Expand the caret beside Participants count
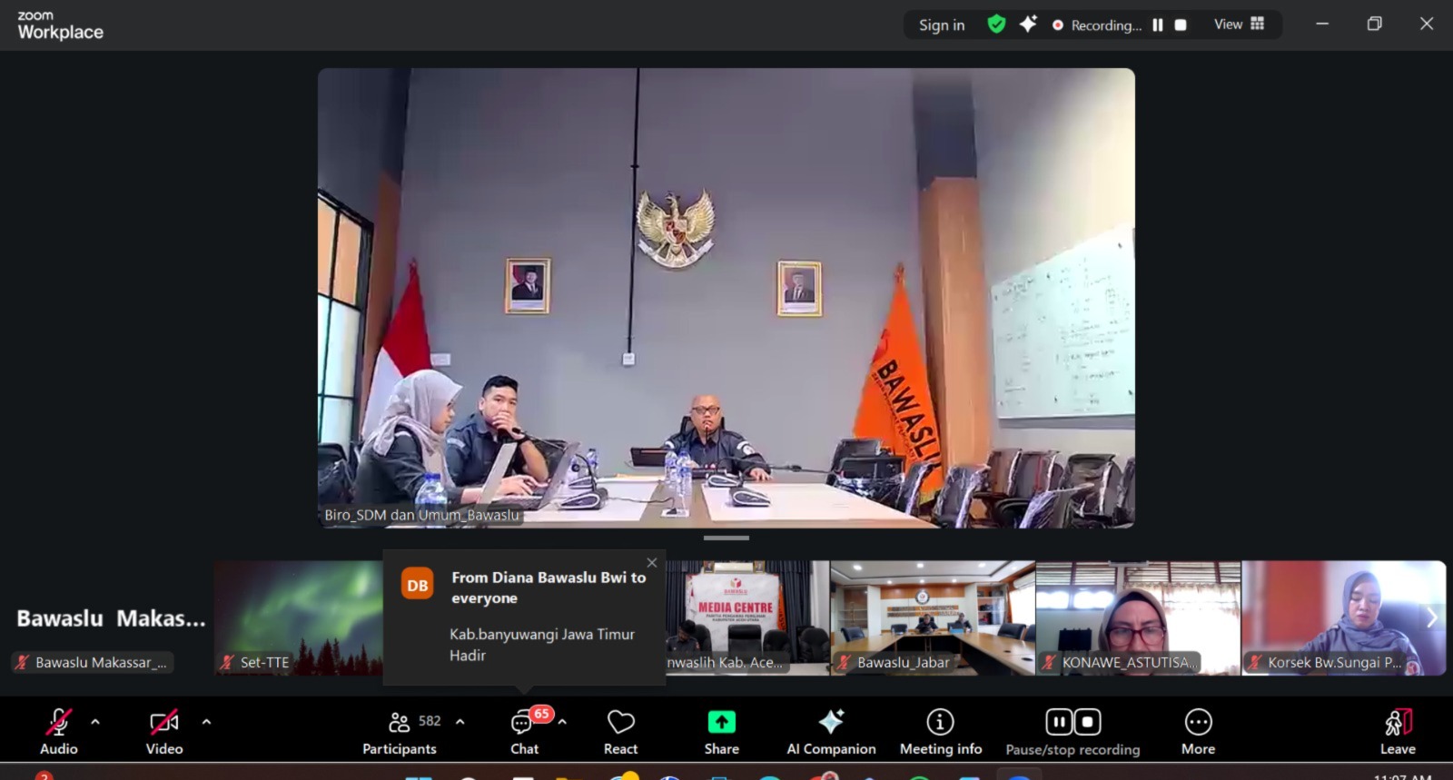This screenshot has height=780, width=1453. click(x=460, y=722)
